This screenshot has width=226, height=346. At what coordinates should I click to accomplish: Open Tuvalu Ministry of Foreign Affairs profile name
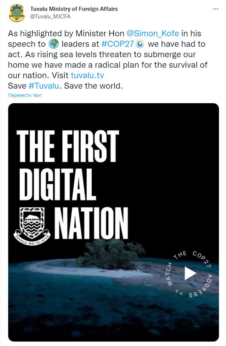tap(74, 9)
